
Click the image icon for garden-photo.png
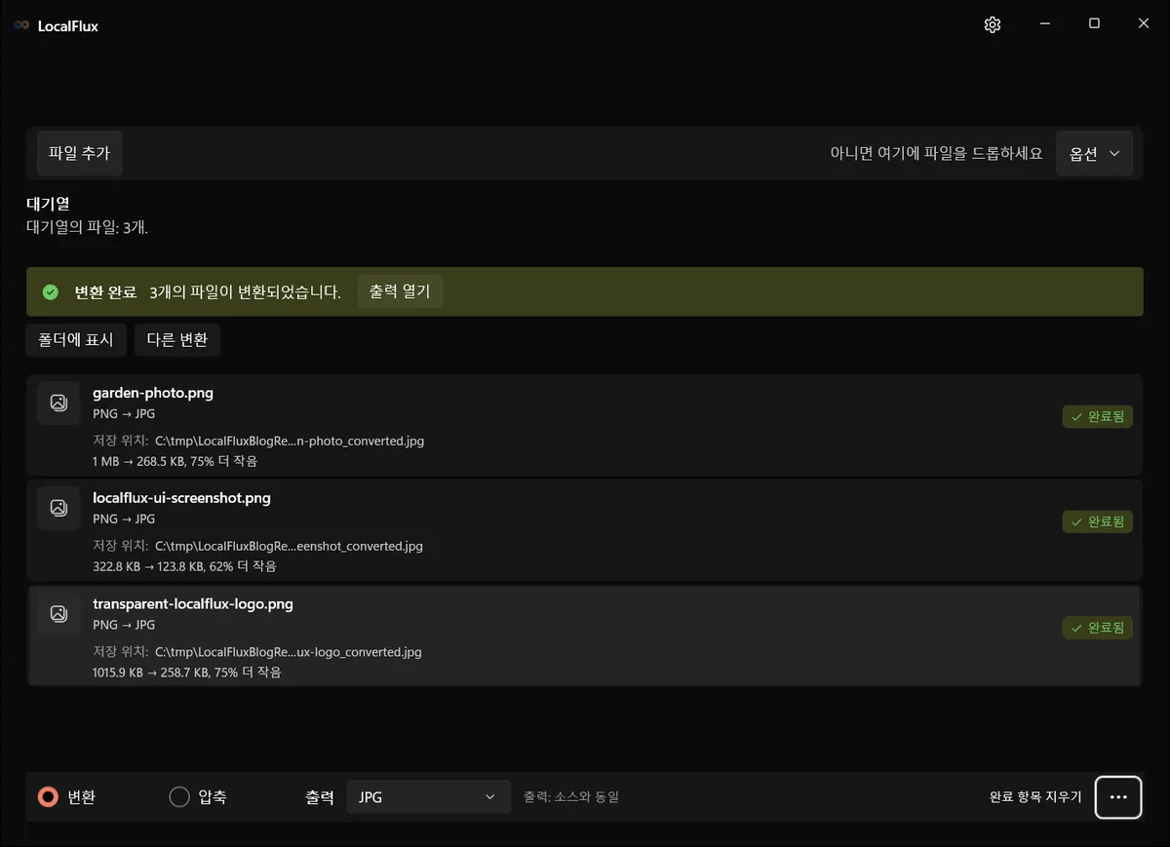[x=58, y=403]
